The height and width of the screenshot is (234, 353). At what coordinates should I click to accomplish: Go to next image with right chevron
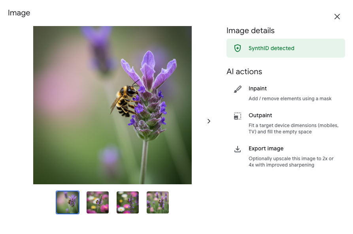(x=209, y=121)
